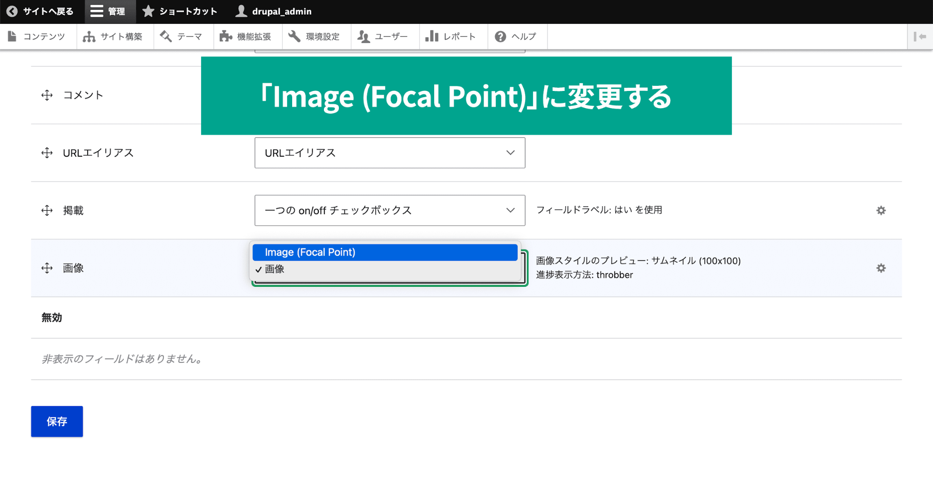Click the 無効 section heading
Viewport: 933px width, 486px height.
(52, 318)
